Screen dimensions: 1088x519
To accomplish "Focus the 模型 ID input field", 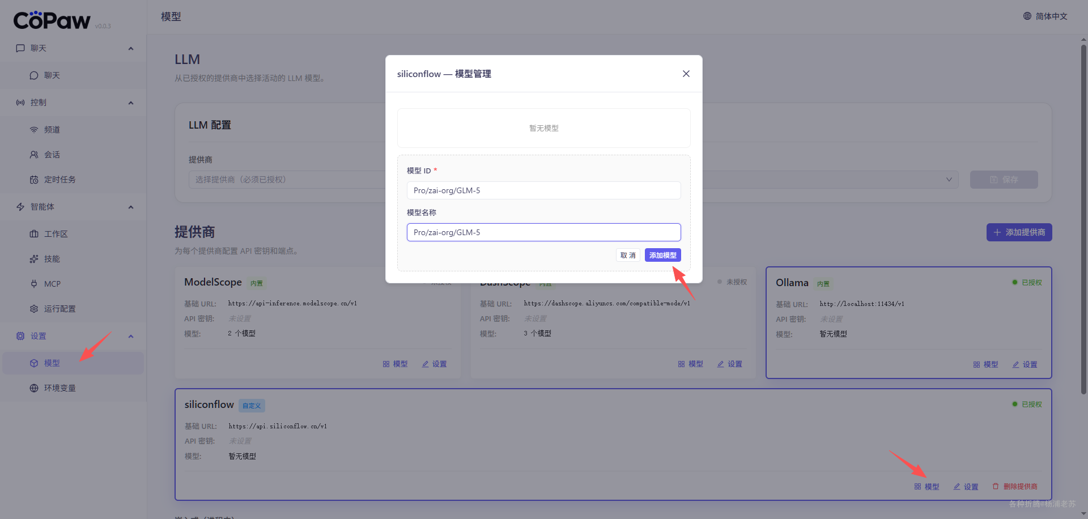I will [543, 190].
